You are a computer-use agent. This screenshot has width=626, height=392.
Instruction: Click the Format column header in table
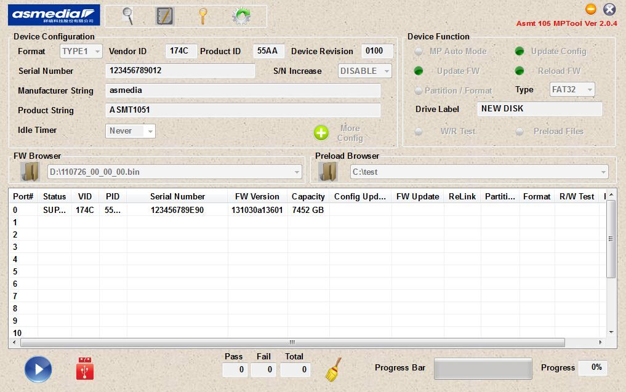[537, 196]
